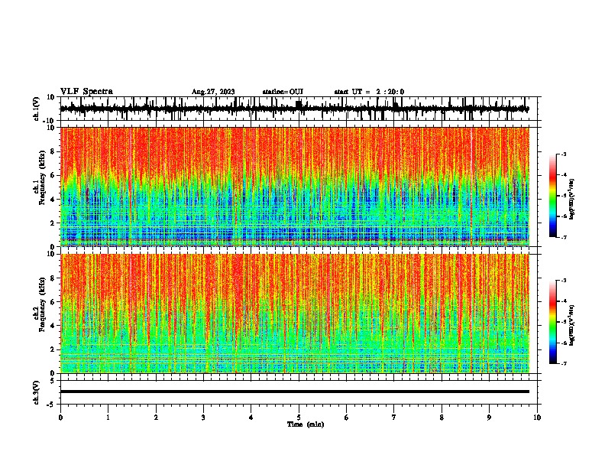Click the time axis tick label '10'

[537, 418]
